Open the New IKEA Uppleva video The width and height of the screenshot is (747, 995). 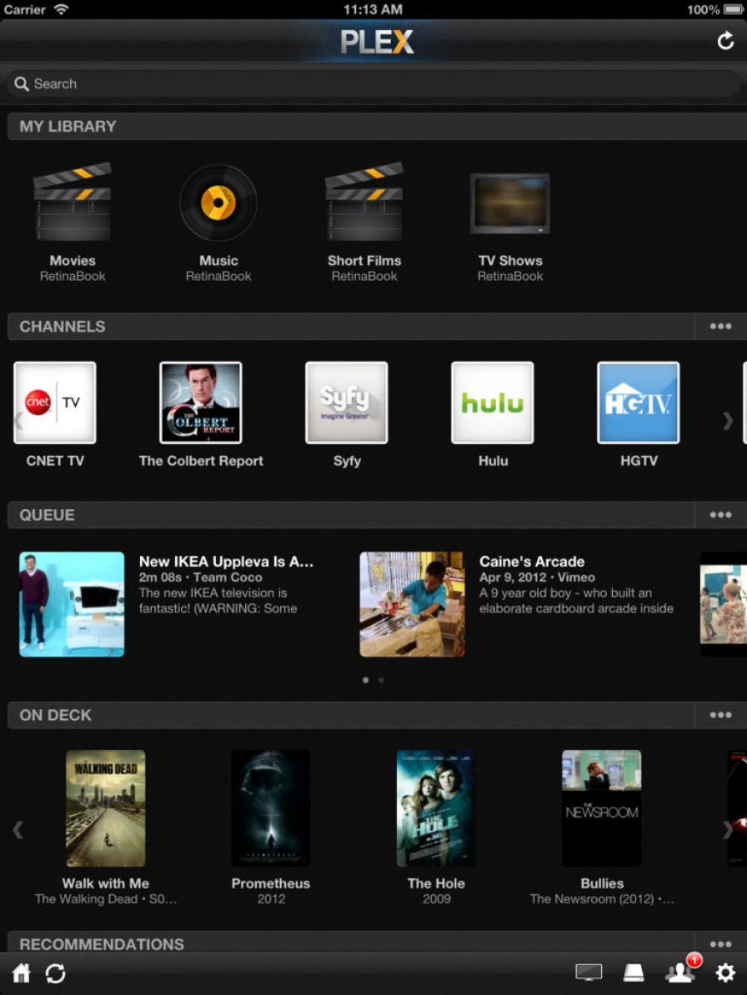(72, 603)
